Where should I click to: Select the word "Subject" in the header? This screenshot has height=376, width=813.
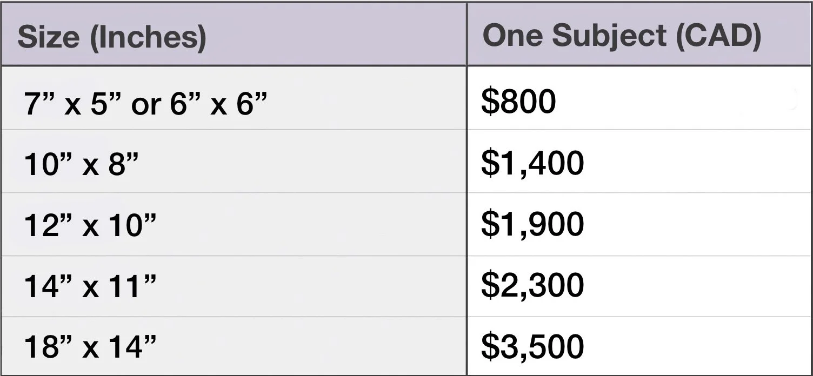(x=610, y=37)
